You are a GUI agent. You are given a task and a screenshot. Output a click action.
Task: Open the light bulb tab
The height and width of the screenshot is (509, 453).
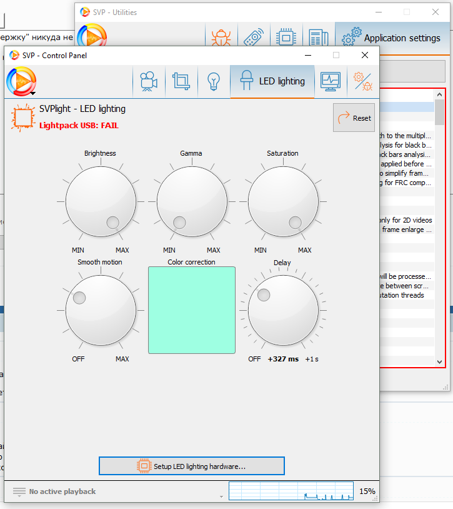(x=214, y=81)
